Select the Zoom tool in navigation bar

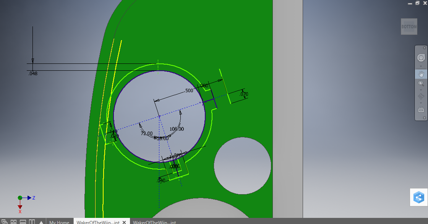421,83
